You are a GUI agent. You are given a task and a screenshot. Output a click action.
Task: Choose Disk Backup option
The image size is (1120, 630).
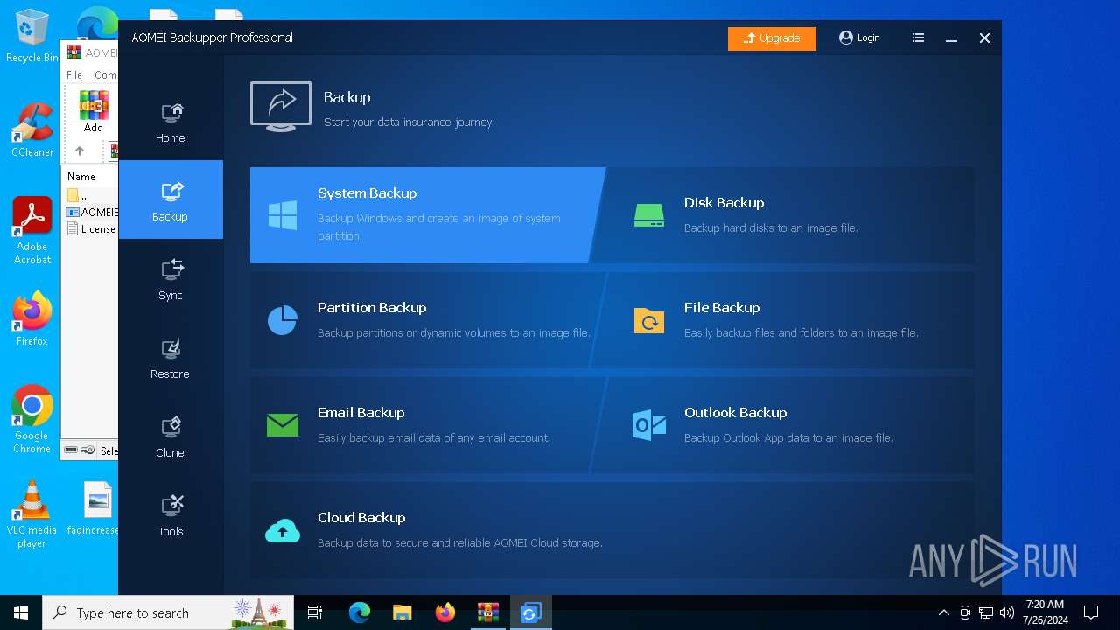click(783, 215)
